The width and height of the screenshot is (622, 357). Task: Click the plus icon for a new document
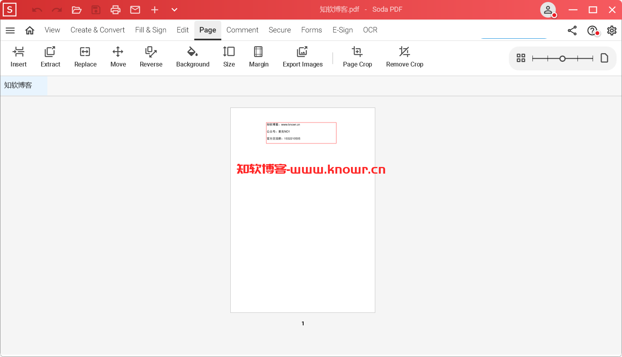pos(155,10)
